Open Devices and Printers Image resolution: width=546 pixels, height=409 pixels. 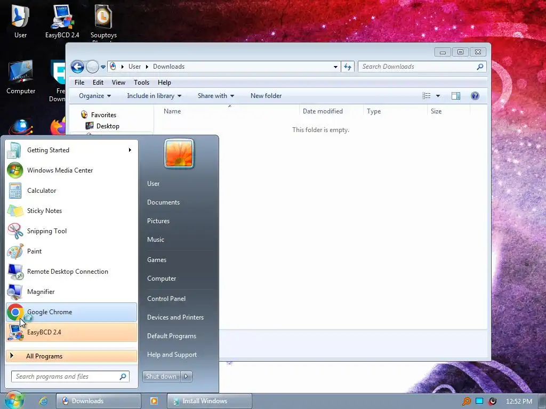175,317
